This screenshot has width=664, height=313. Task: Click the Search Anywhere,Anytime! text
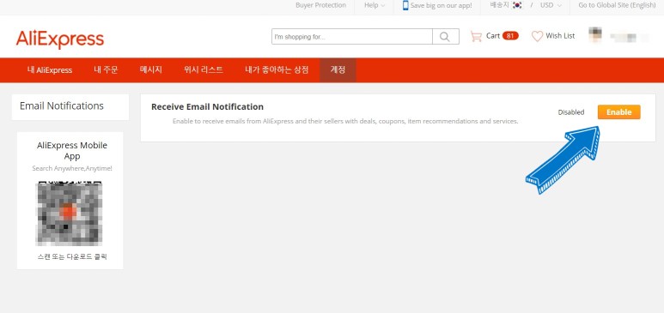(72, 168)
